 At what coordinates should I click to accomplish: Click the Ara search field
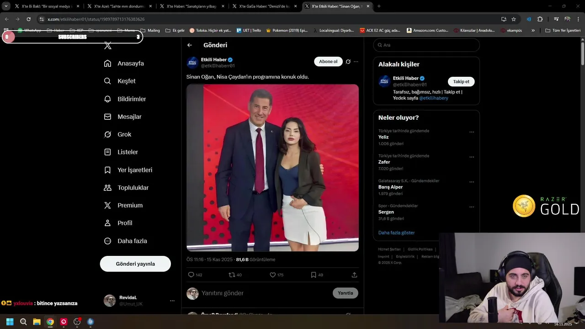[x=426, y=45]
